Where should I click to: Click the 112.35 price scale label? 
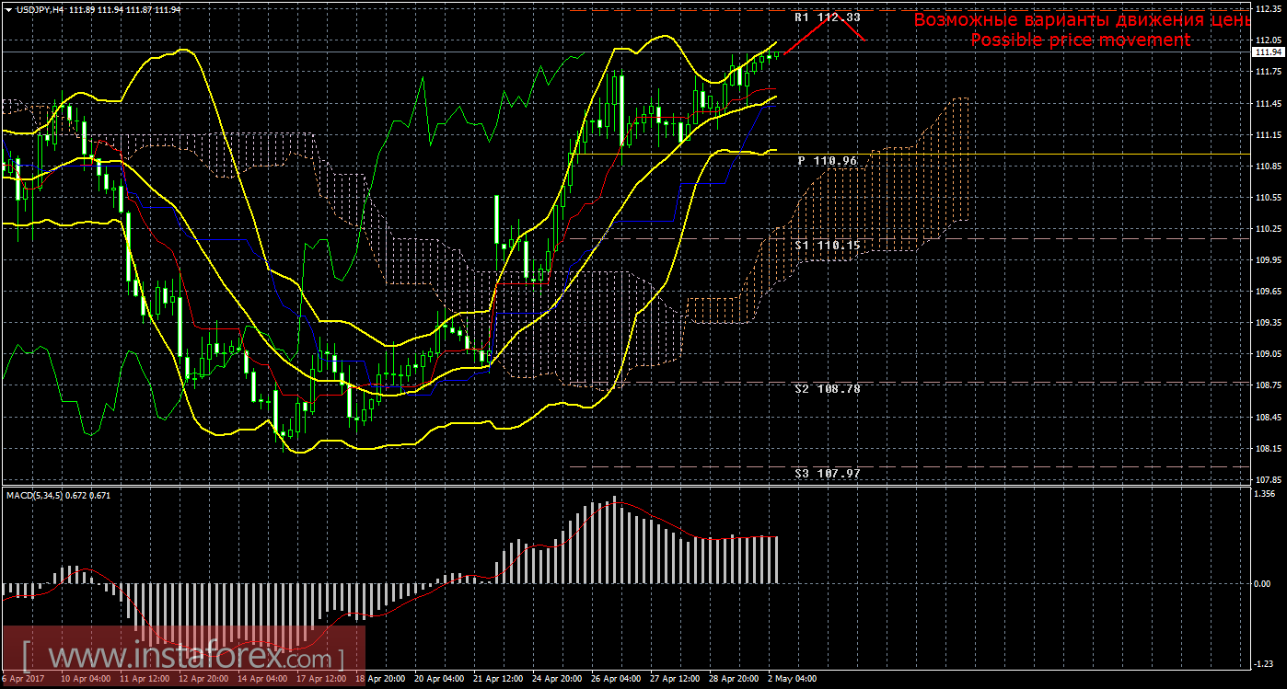[1267, 9]
